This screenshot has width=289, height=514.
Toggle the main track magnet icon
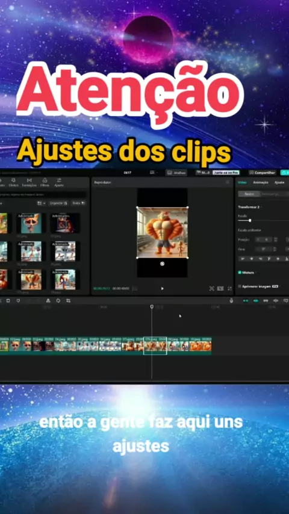(246, 300)
